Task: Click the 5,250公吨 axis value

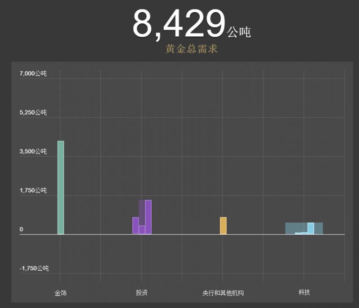Action: (x=33, y=112)
